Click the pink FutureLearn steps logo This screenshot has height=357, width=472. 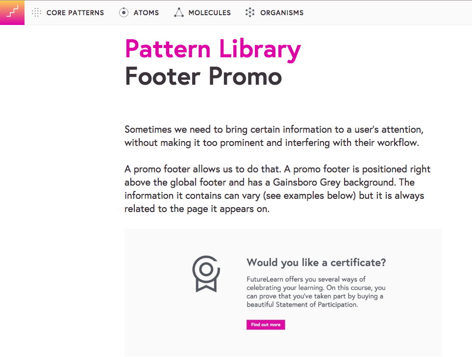point(12,12)
